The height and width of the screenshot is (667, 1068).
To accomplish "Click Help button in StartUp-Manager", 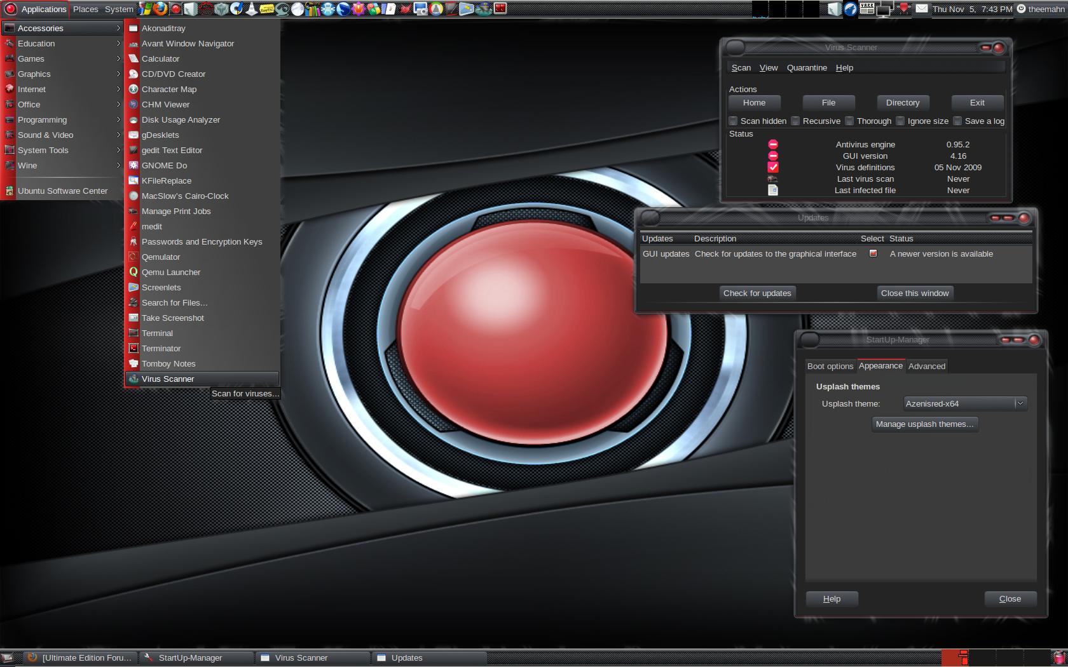I will tap(832, 599).
